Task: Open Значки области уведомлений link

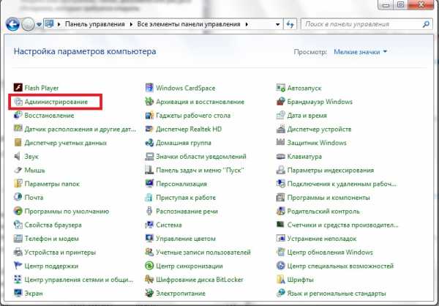Action: [201, 157]
